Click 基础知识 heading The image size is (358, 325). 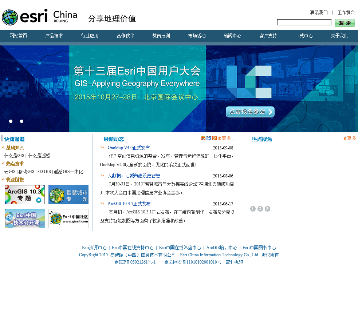tap(15, 148)
